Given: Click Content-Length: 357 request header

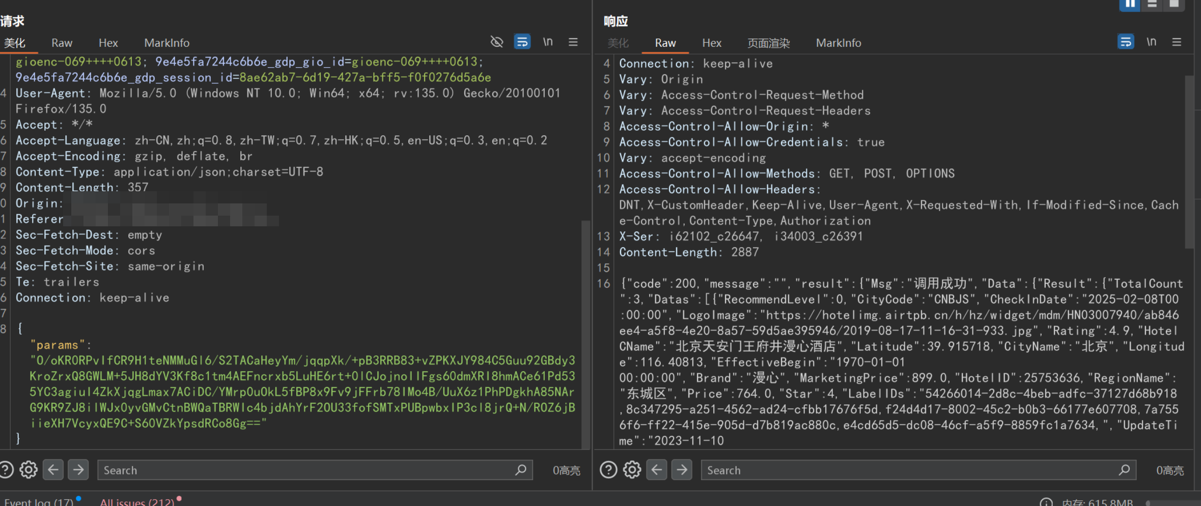Looking at the screenshot, I should pos(82,187).
